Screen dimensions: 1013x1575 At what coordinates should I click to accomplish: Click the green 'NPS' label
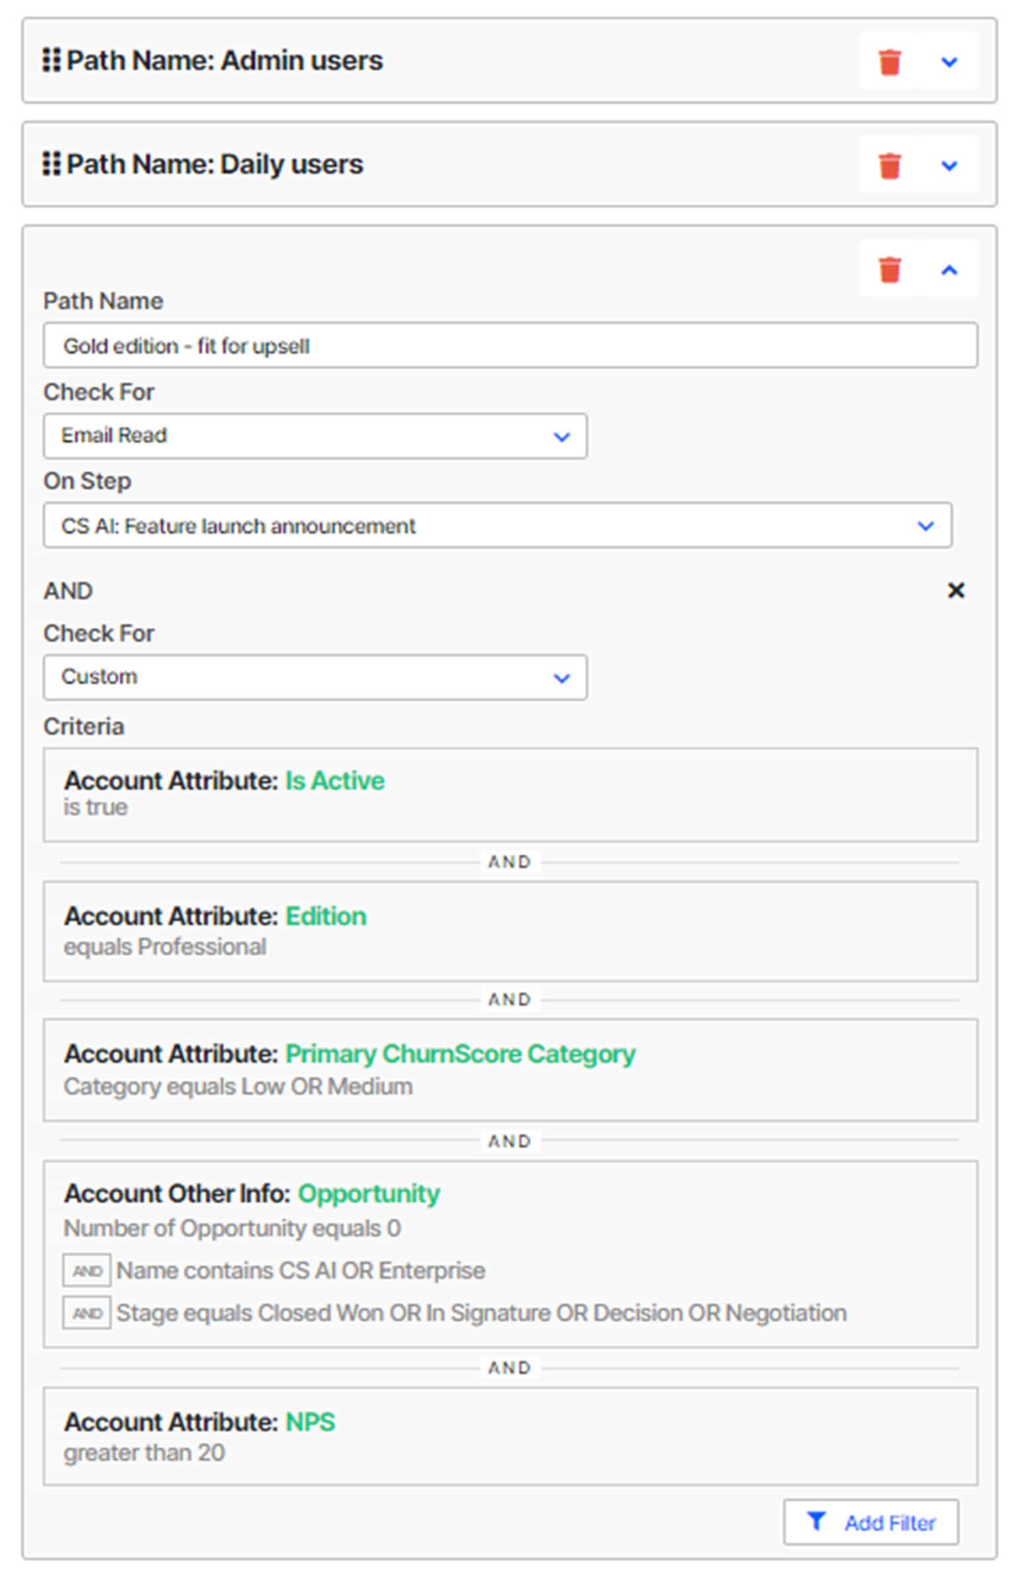pyautogui.click(x=310, y=1422)
